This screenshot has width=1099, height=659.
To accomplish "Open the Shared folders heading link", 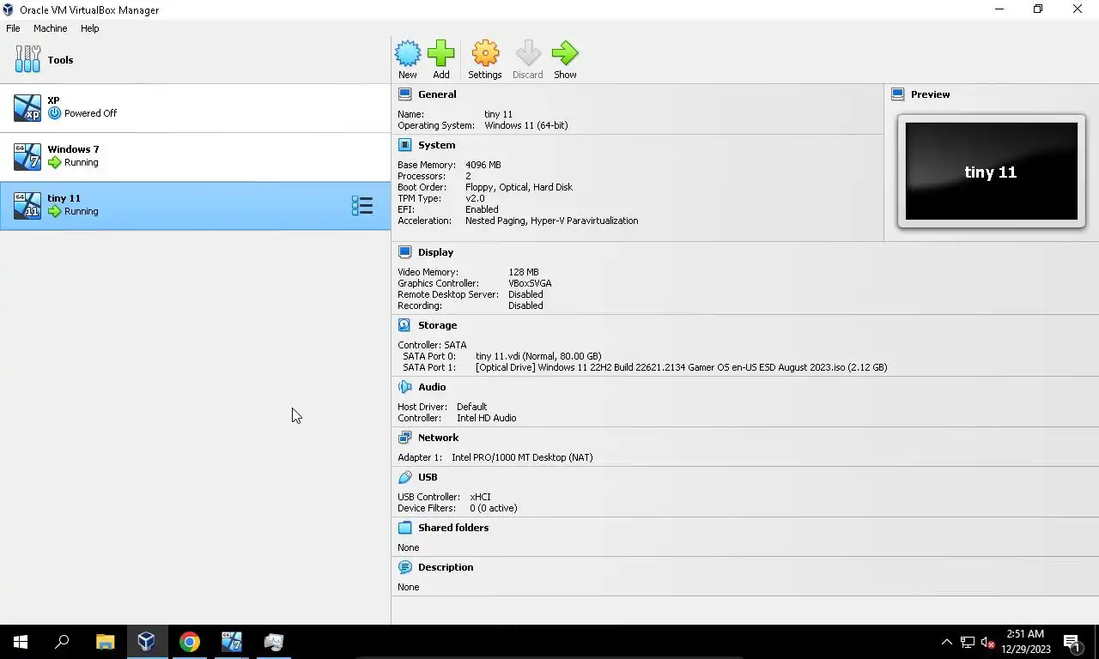I will [453, 528].
